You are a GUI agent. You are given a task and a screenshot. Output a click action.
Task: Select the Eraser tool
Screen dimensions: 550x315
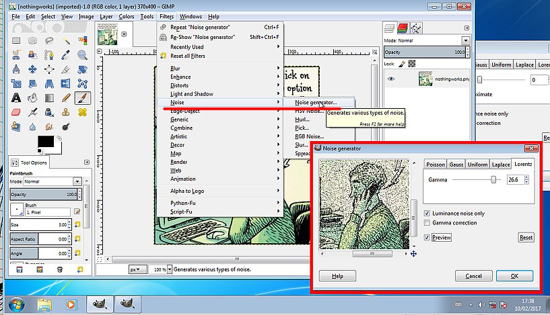(16, 112)
